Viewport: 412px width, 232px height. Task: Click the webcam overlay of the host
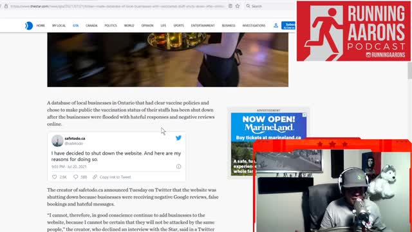pyautogui.click(x=332, y=186)
